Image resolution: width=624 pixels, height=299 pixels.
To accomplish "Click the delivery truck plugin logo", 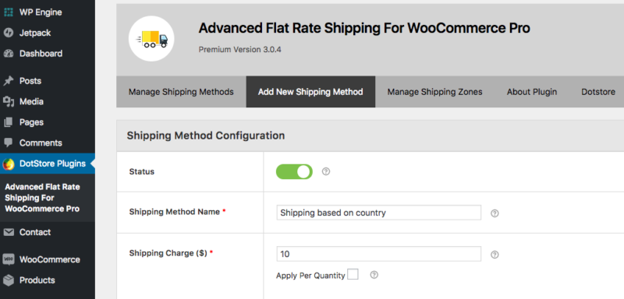I will click(151, 38).
